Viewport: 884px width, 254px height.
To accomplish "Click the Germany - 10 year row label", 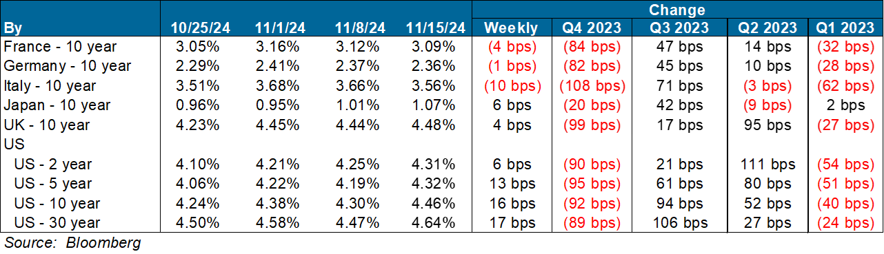I will click(x=68, y=66).
